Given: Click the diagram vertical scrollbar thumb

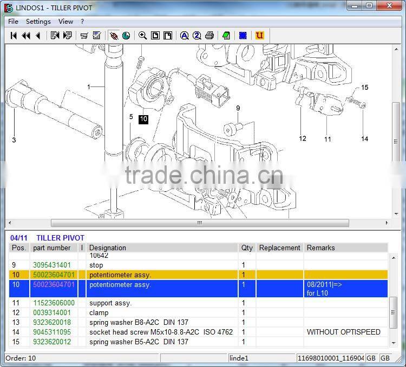Looking at the screenshot, I should point(396,142).
